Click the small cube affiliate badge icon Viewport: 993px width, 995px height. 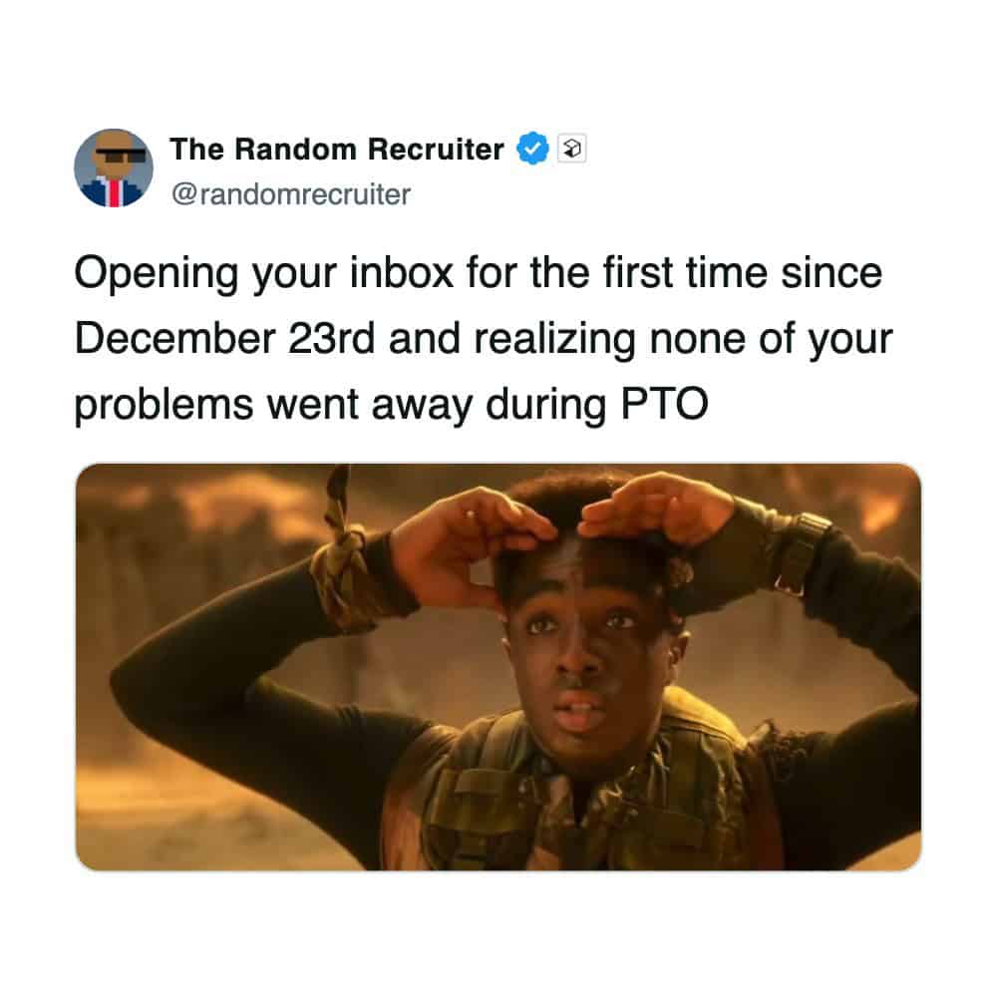pos(571,150)
